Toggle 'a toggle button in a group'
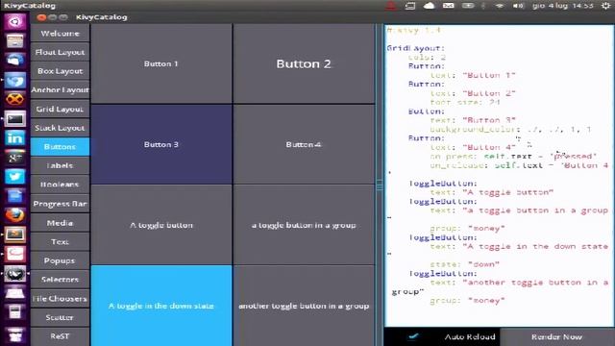The width and height of the screenshot is (615, 346). click(304, 225)
